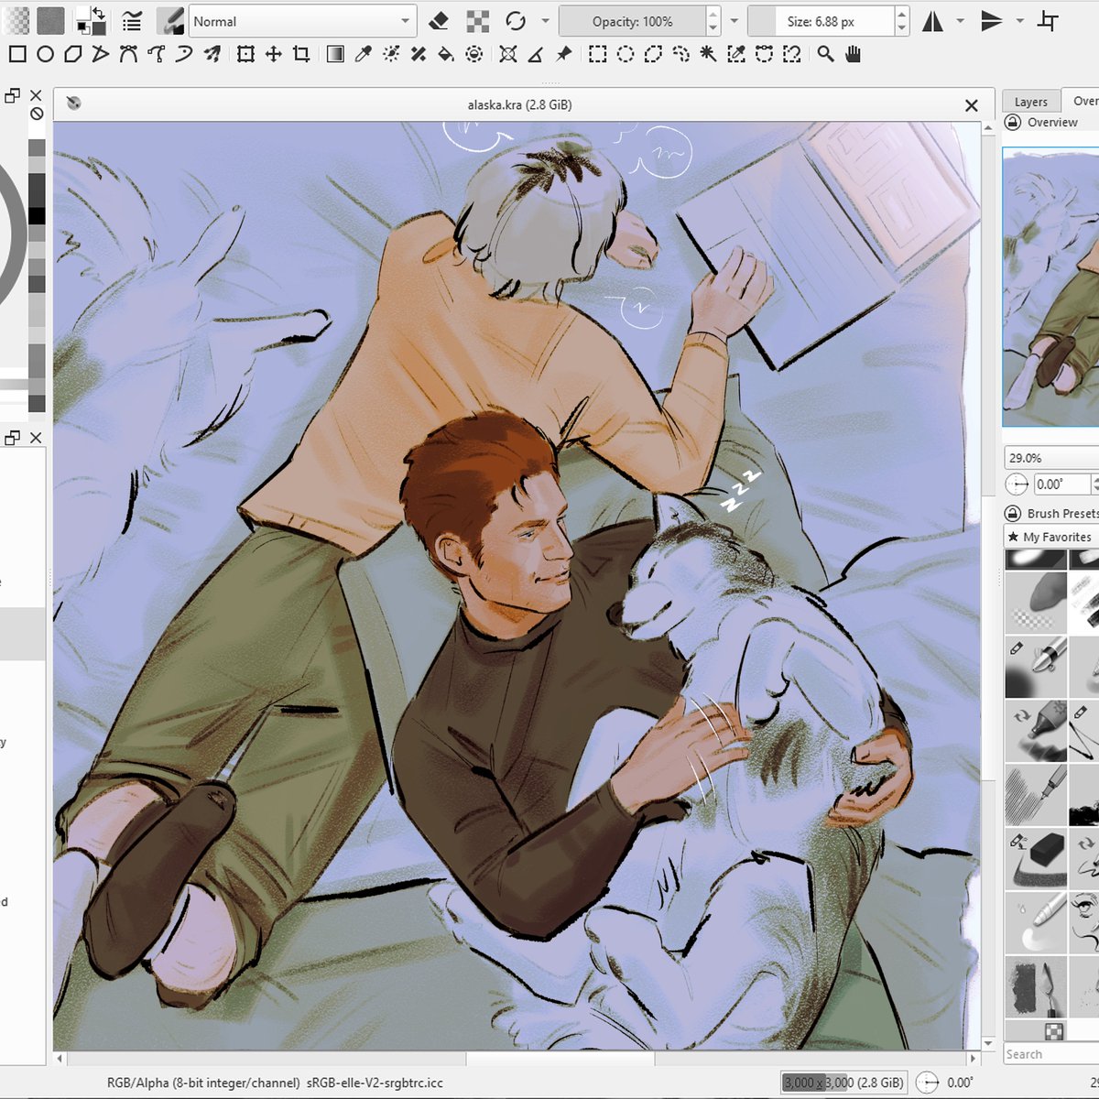Select the Similar color selection tool
This screenshot has height=1099, width=1099.
pyautogui.click(x=736, y=55)
